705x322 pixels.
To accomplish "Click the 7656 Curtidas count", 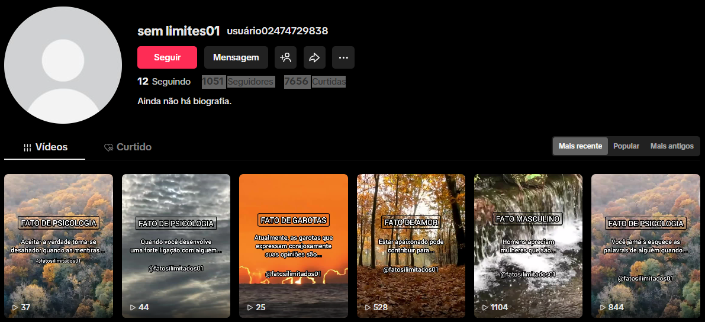I will [315, 82].
